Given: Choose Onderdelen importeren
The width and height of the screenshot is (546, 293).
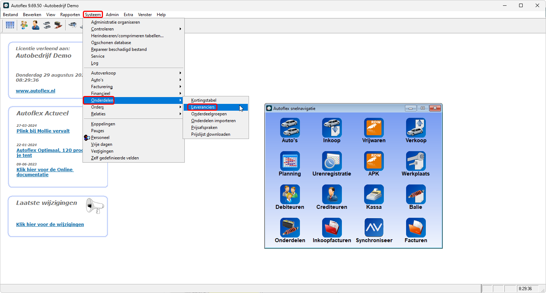Looking at the screenshot, I should coord(216,121).
